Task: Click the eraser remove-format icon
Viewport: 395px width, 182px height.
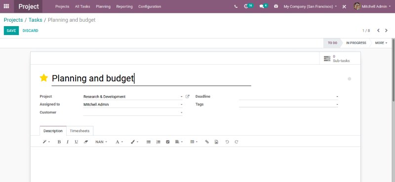Action: coord(86,142)
